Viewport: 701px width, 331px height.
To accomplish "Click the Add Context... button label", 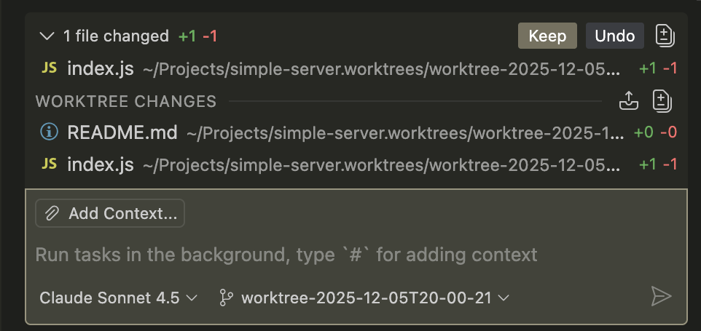I will [122, 213].
